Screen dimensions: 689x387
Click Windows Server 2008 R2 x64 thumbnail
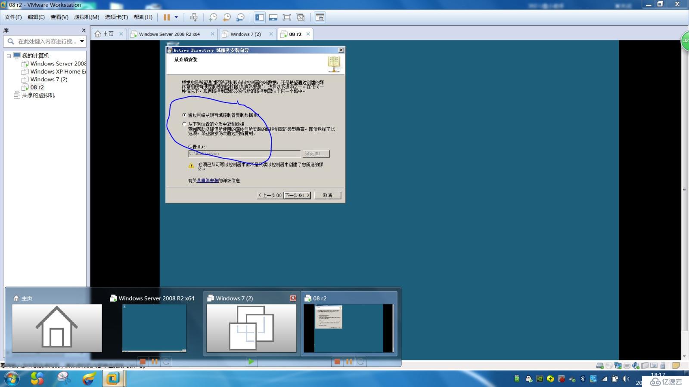(154, 328)
